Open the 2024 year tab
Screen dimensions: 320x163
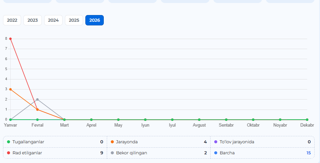53,20
